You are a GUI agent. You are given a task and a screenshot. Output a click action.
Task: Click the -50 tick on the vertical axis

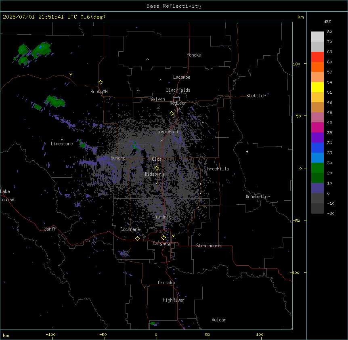[297, 220]
